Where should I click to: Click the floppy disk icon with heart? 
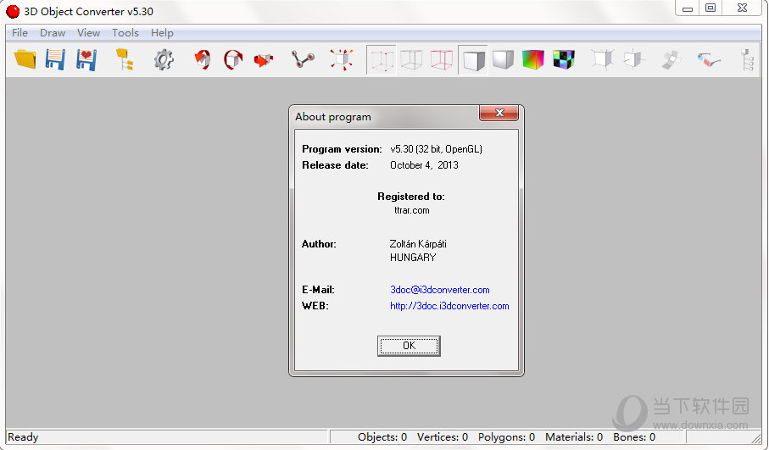click(86, 59)
